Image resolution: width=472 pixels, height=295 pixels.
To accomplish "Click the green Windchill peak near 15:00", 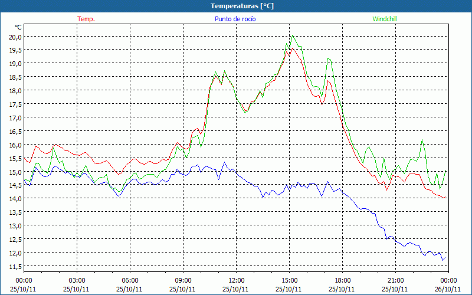I will pyautogui.click(x=292, y=35).
